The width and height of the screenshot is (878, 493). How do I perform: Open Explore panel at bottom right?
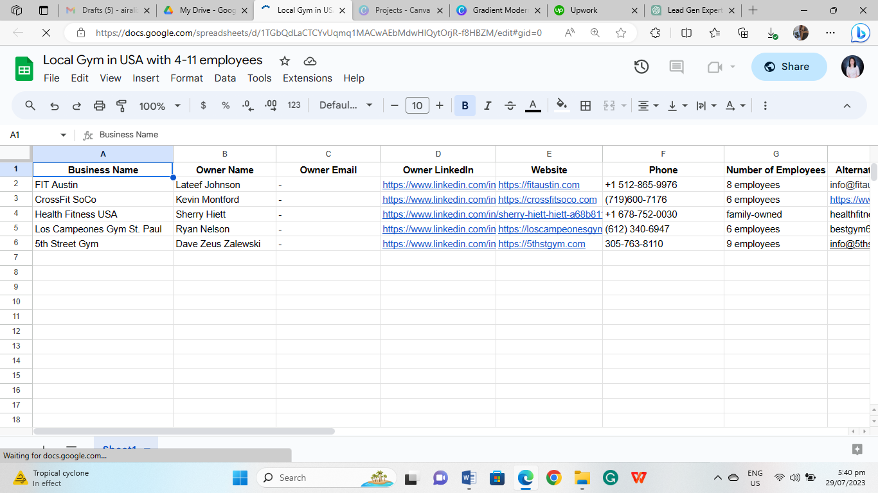click(857, 449)
